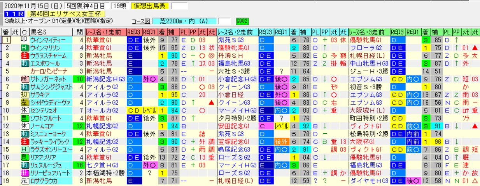The width and height of the screenshot is (480, 186).
Task: Click the 候 badge beside サトノガーネット
Action: pyautogui.click(x=24, y=79)
